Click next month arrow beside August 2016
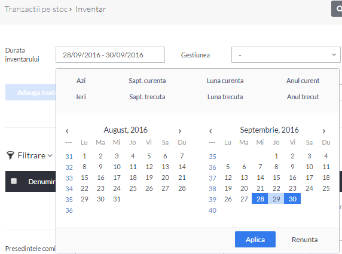 (x=180, y=131)
